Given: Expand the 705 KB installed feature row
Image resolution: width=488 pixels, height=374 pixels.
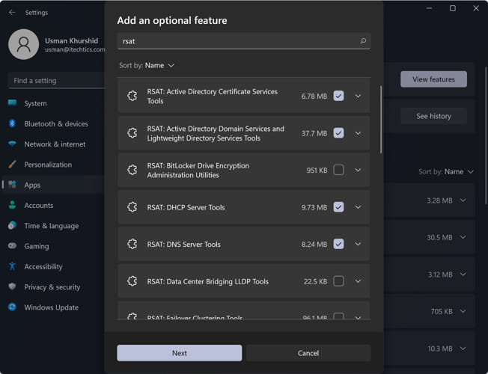Looking at the screenshot, I should click(x=463, y=311).
